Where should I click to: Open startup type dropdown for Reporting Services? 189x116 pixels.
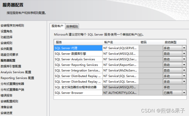tap(184, 65)
